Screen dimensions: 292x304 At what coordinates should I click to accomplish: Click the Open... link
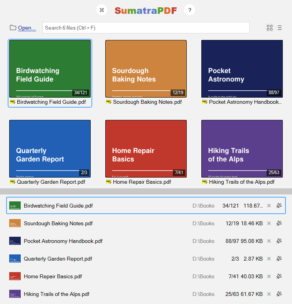pos(27,28)
